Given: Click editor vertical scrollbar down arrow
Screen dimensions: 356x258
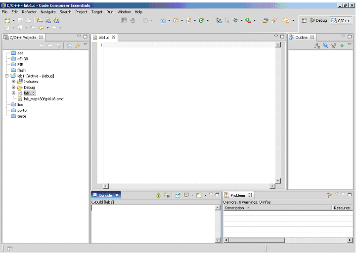Looking at the screenshot, I should pos(278,181).
